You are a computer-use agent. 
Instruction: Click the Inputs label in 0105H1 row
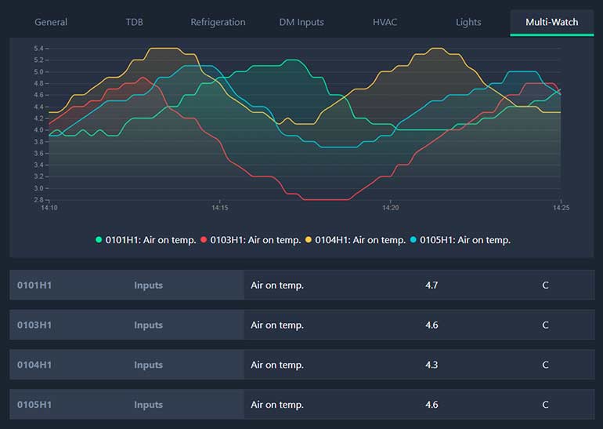coord(148,405)
